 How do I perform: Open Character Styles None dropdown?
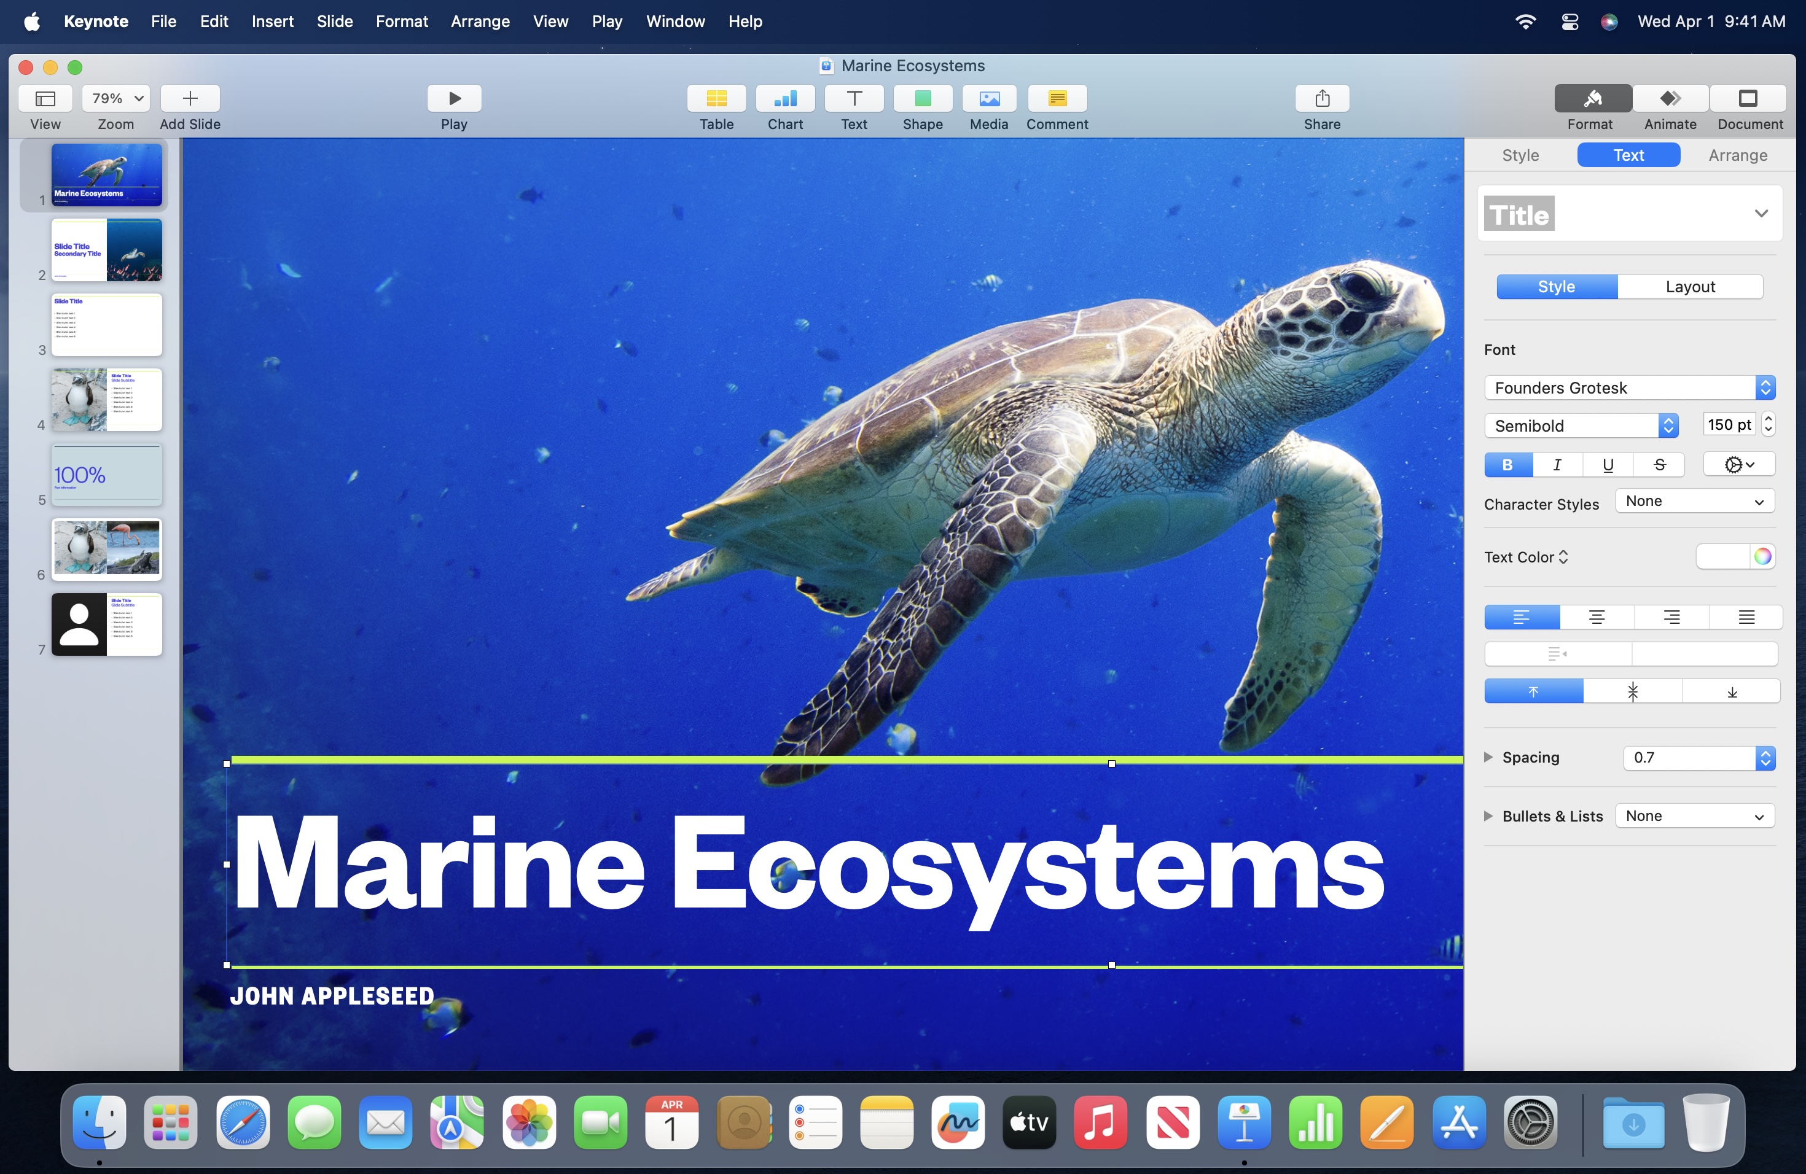(1694, 501)
